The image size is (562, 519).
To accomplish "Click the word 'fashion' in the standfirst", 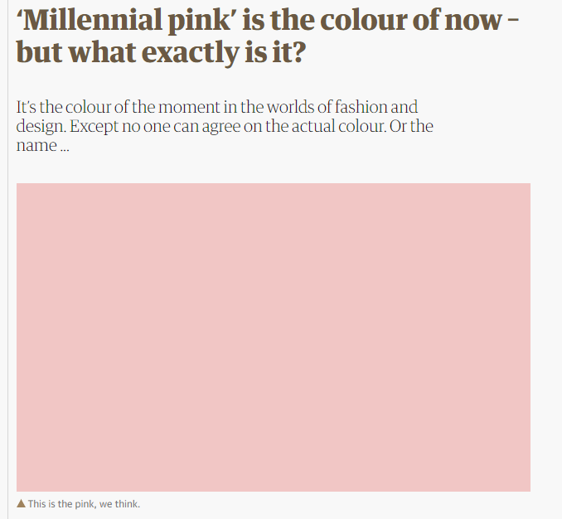I will coord(361,107).
